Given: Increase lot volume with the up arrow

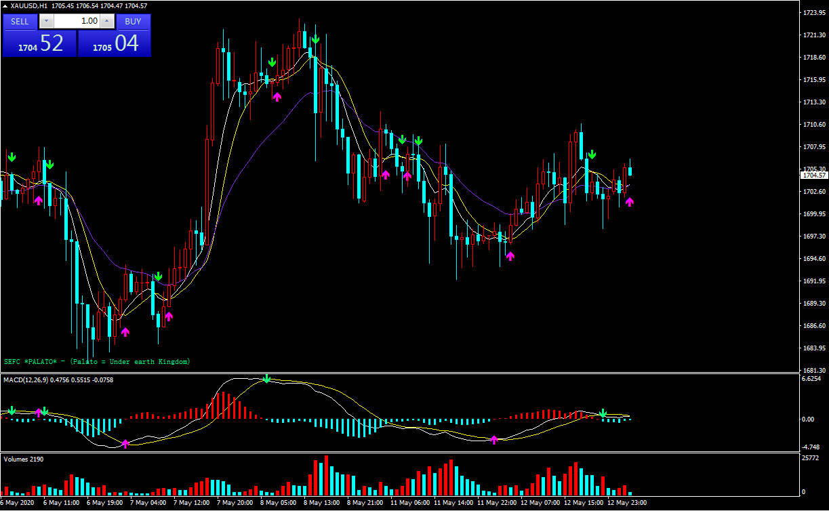Looking at the screenshot, I should [x=106, y=21].
